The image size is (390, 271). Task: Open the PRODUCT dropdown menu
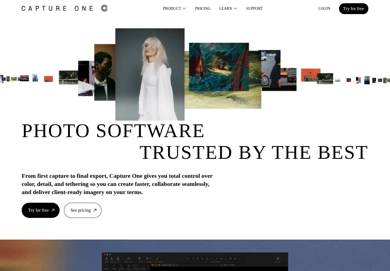click(174, 8)
